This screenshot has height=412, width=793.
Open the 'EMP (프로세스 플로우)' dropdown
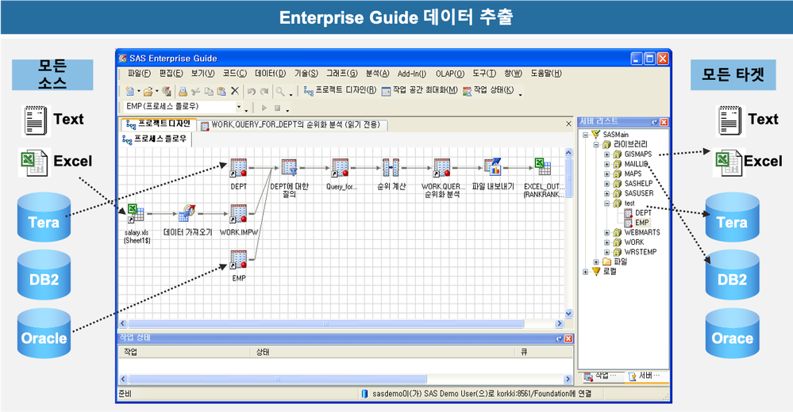tap(239, 106)
